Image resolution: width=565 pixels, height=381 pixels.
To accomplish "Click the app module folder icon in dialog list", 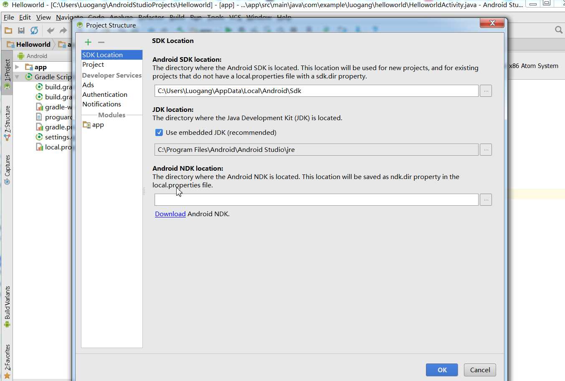I will coord(86,125).
